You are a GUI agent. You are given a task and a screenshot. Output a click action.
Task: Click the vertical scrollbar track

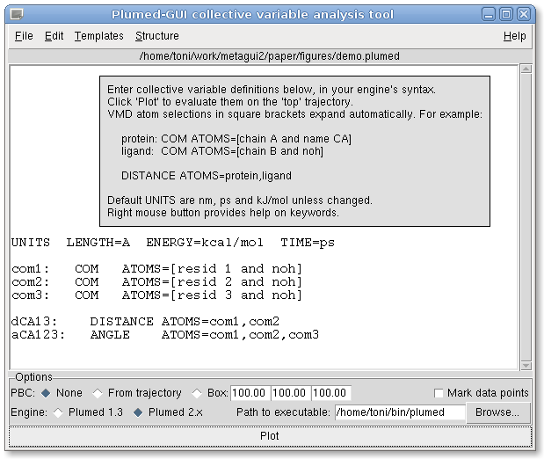[526, 217]
